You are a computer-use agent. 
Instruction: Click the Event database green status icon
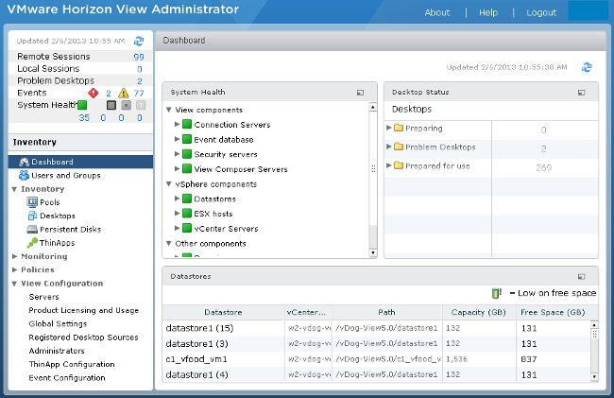click(187, 140)
